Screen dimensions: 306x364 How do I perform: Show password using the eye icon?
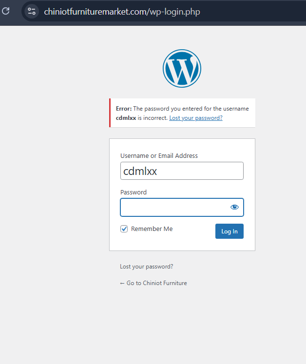point(234,207)
